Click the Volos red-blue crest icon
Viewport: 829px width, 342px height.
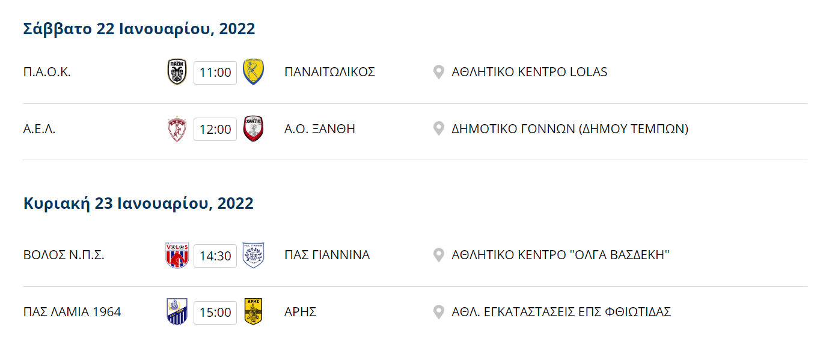pos(177,255)
